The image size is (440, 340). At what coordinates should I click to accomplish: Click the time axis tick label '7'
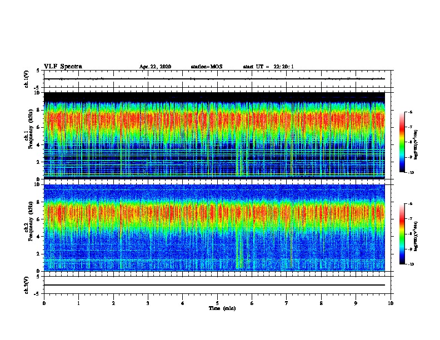(x=287, y=303)
